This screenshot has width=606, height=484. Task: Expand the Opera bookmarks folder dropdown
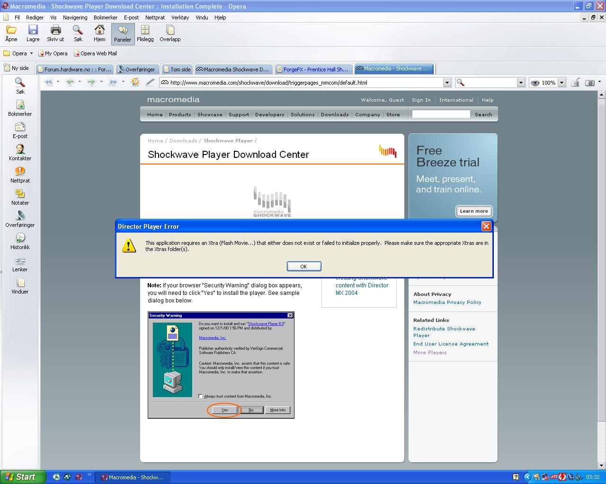point(31,53)
